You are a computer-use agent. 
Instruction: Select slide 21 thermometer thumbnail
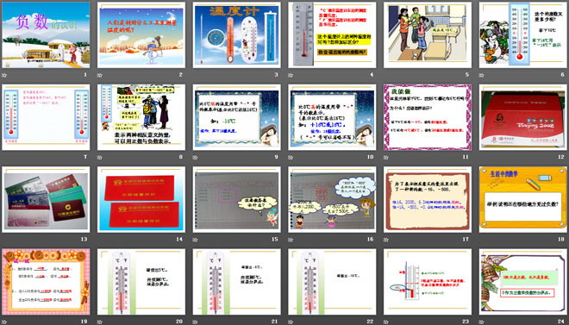236,282
